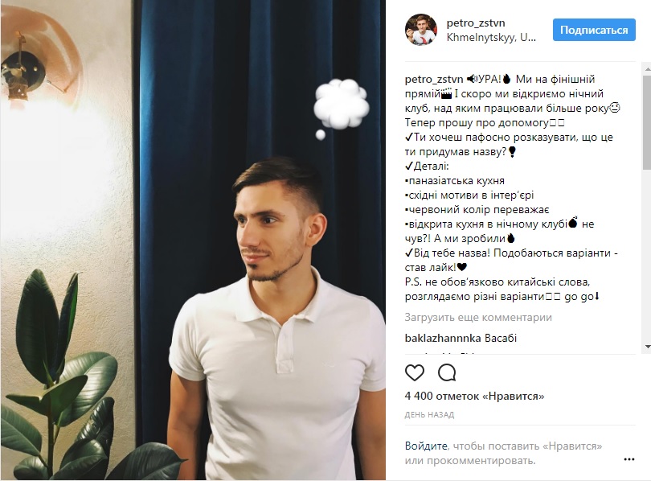The width and height of the screenshot is (651, 481).
Task: Click the Подписаться follow button
Action: [x=594, y=30]
